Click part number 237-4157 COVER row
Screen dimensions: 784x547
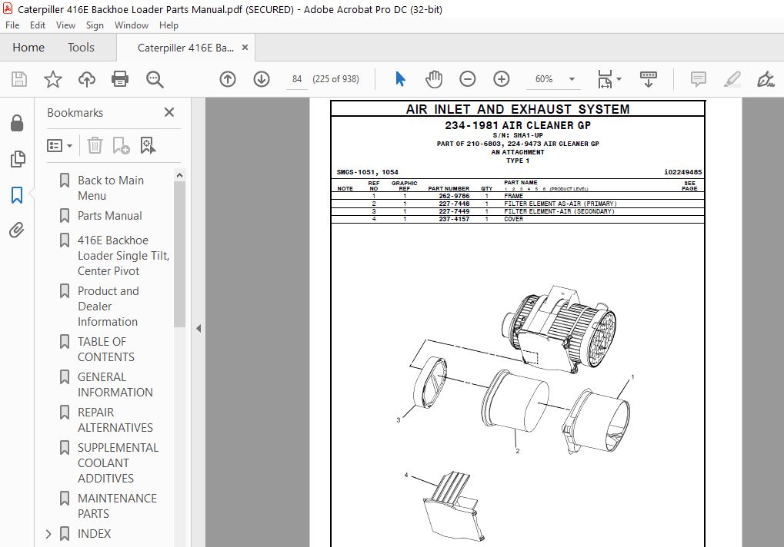point(518,219)
